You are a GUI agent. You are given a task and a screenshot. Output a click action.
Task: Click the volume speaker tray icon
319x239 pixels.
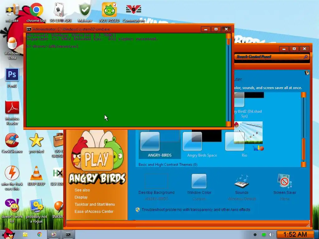[271, 235]
